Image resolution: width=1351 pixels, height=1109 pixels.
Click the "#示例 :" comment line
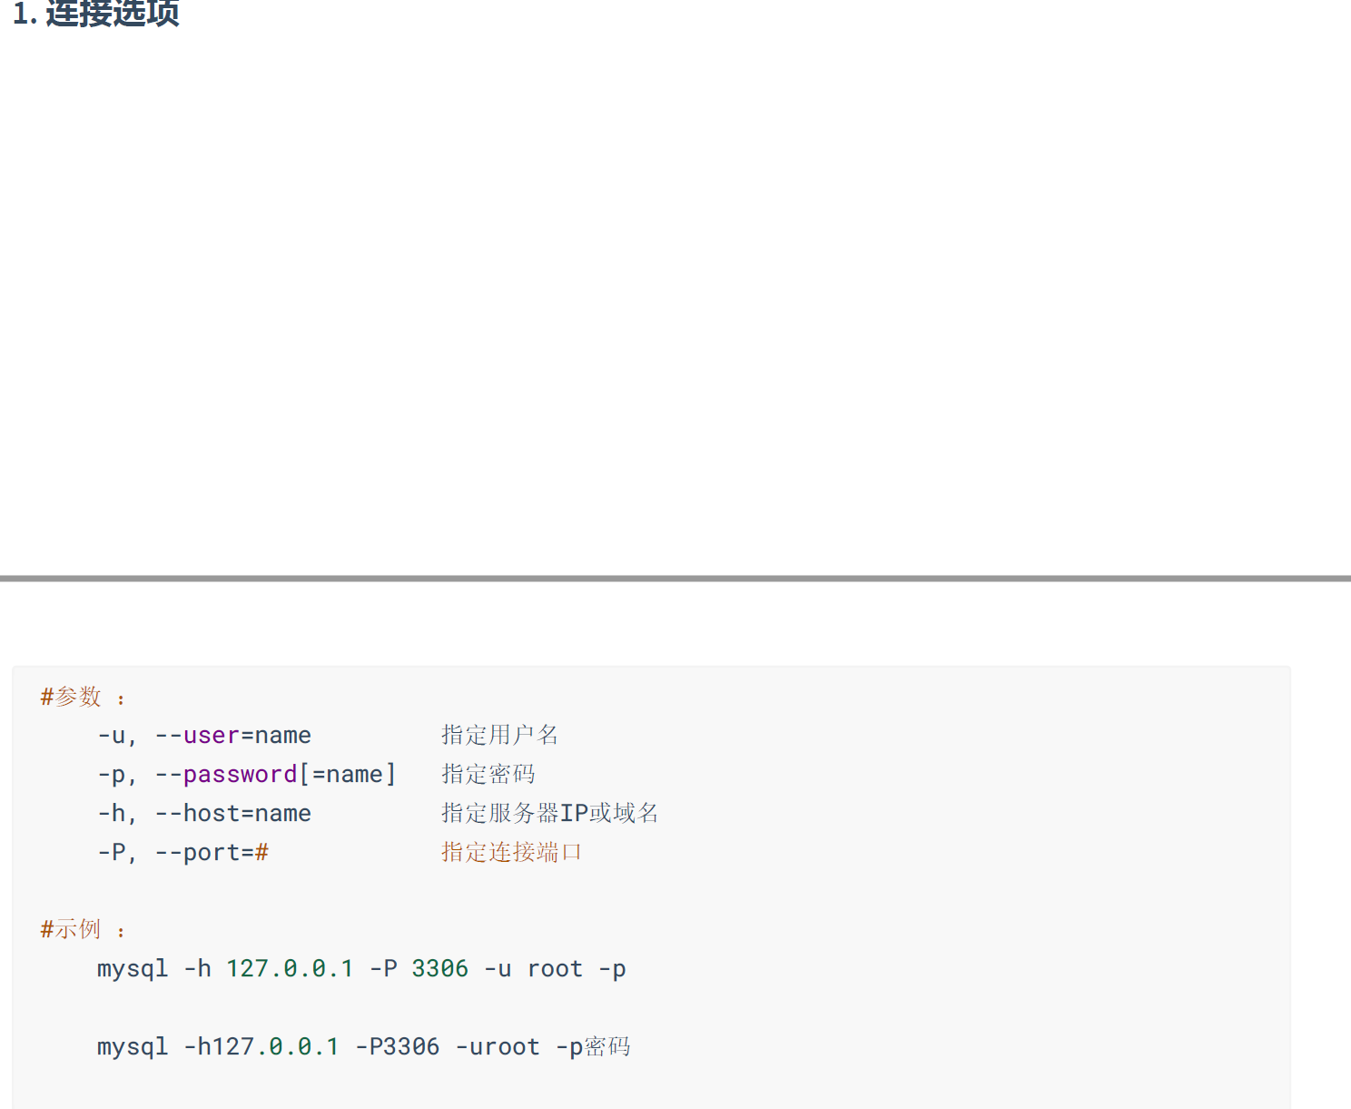tap(83, 930)
